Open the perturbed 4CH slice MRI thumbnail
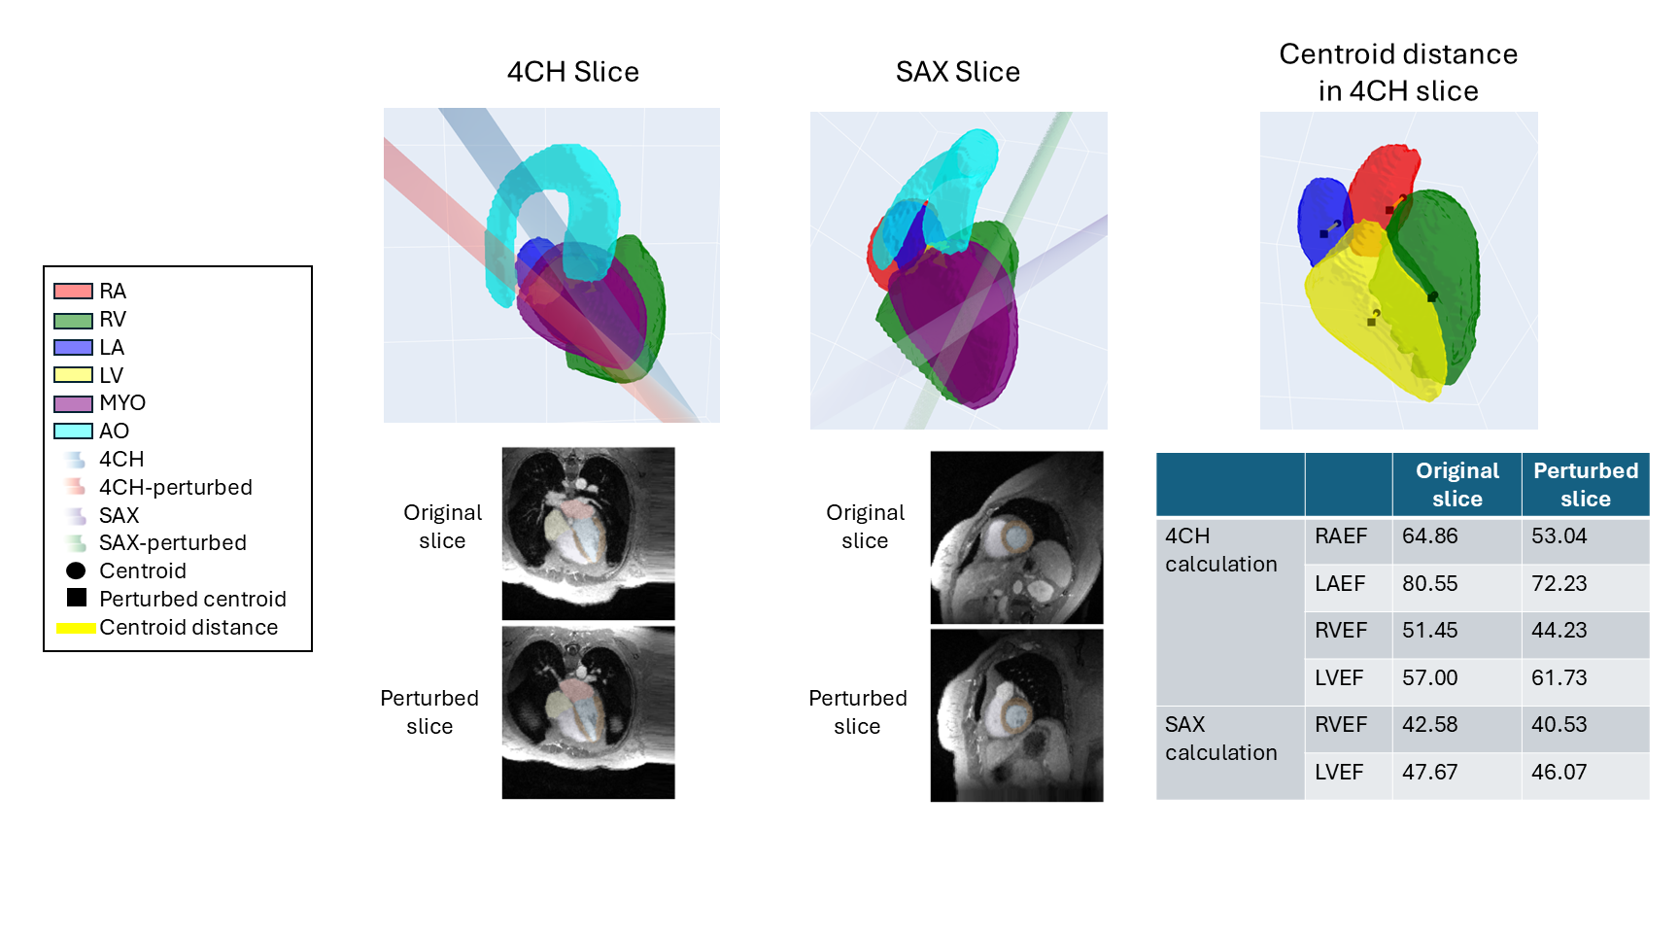This screenshot has width=1679, height=933. (588, 712)
